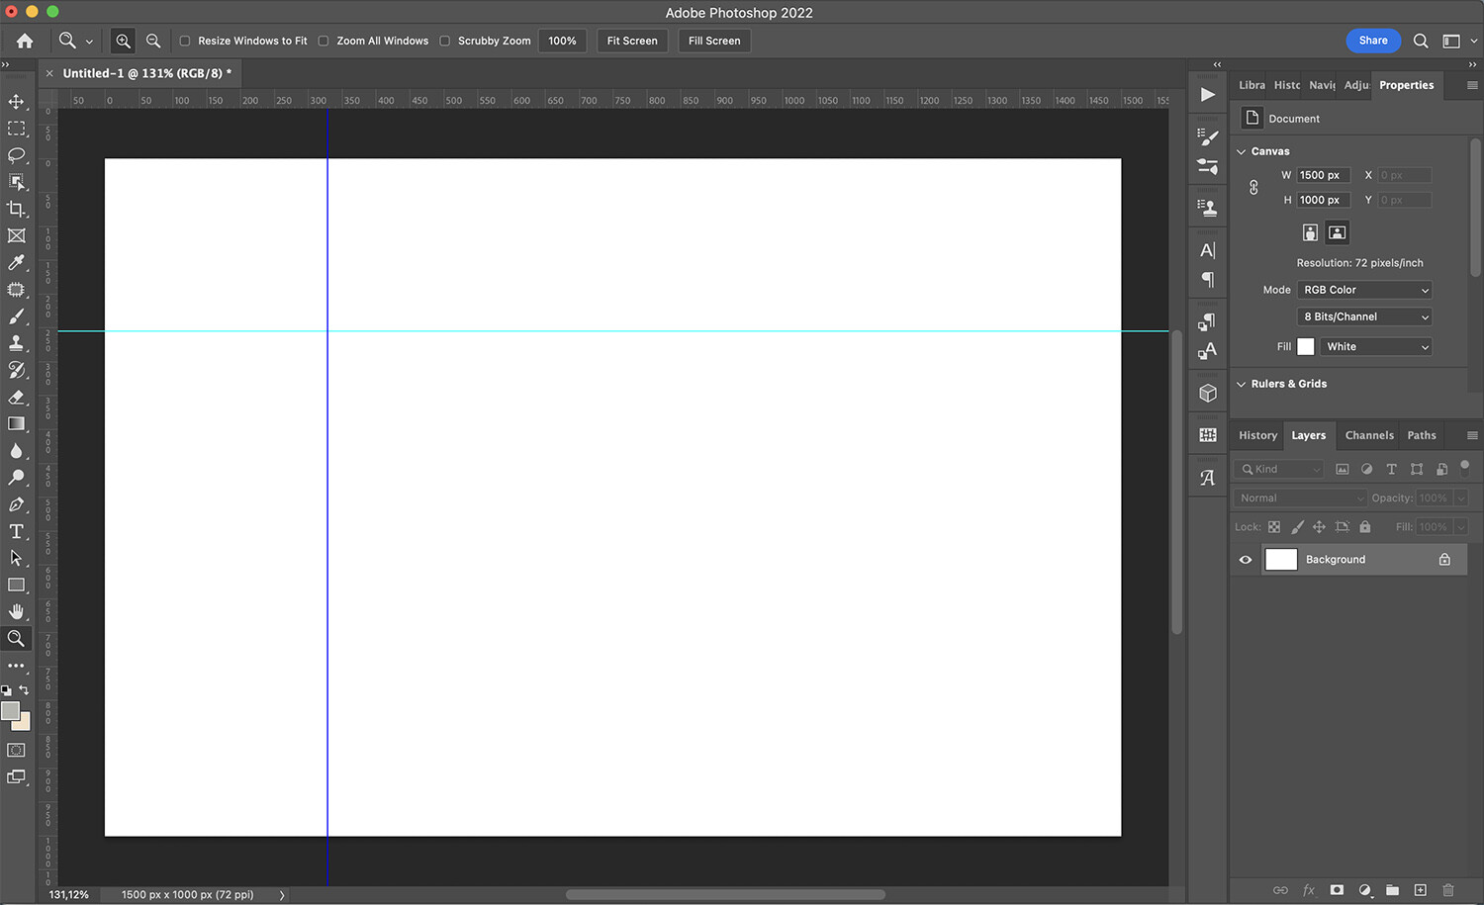
Task: Click the Fit Screen button
Action: click(x=631, y=41)
